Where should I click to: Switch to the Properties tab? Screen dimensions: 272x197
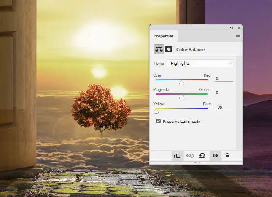(163, 36)
